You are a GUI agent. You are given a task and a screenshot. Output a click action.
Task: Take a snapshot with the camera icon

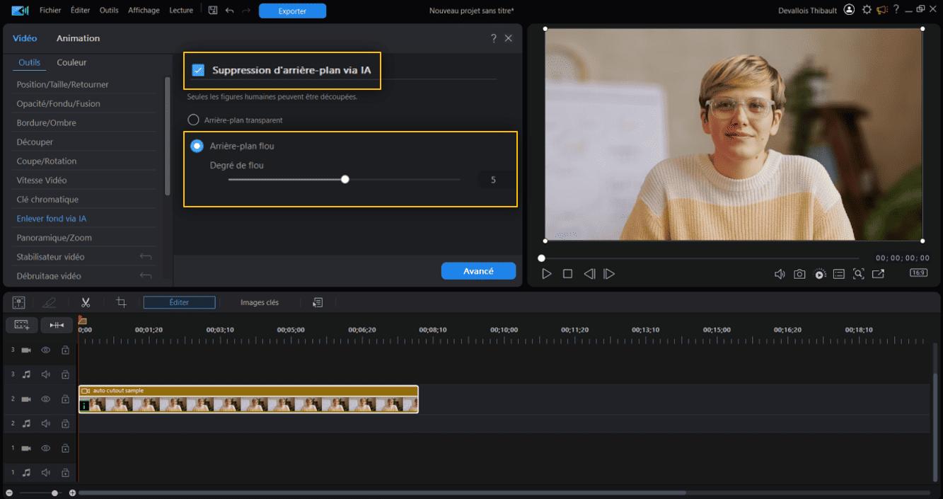(x=799, y=273)
